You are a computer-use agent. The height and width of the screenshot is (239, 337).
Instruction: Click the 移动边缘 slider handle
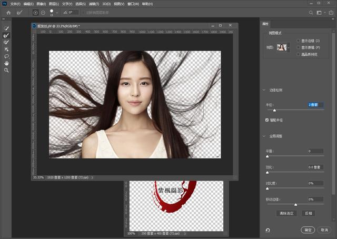[x=295, y=204]
